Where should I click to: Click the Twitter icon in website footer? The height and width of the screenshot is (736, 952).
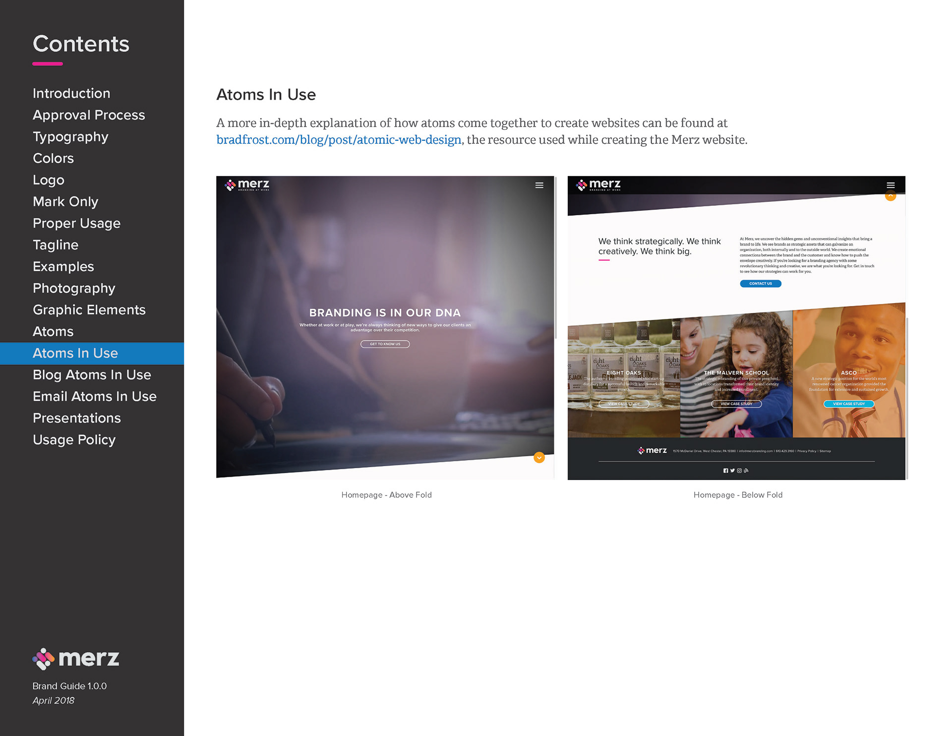click(732, 471)
